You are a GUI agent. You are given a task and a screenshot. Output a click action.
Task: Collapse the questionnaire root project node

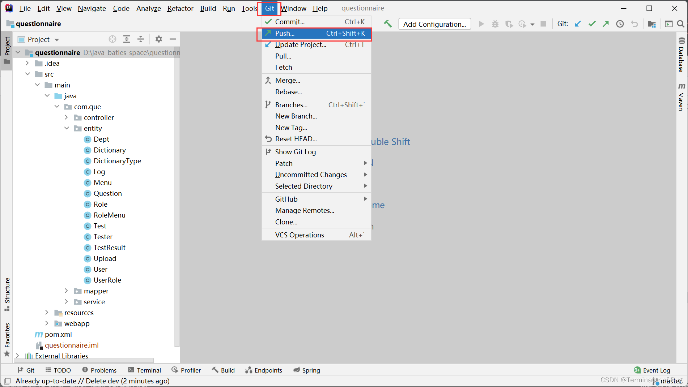pyautogui.click(x=18, y=52)
